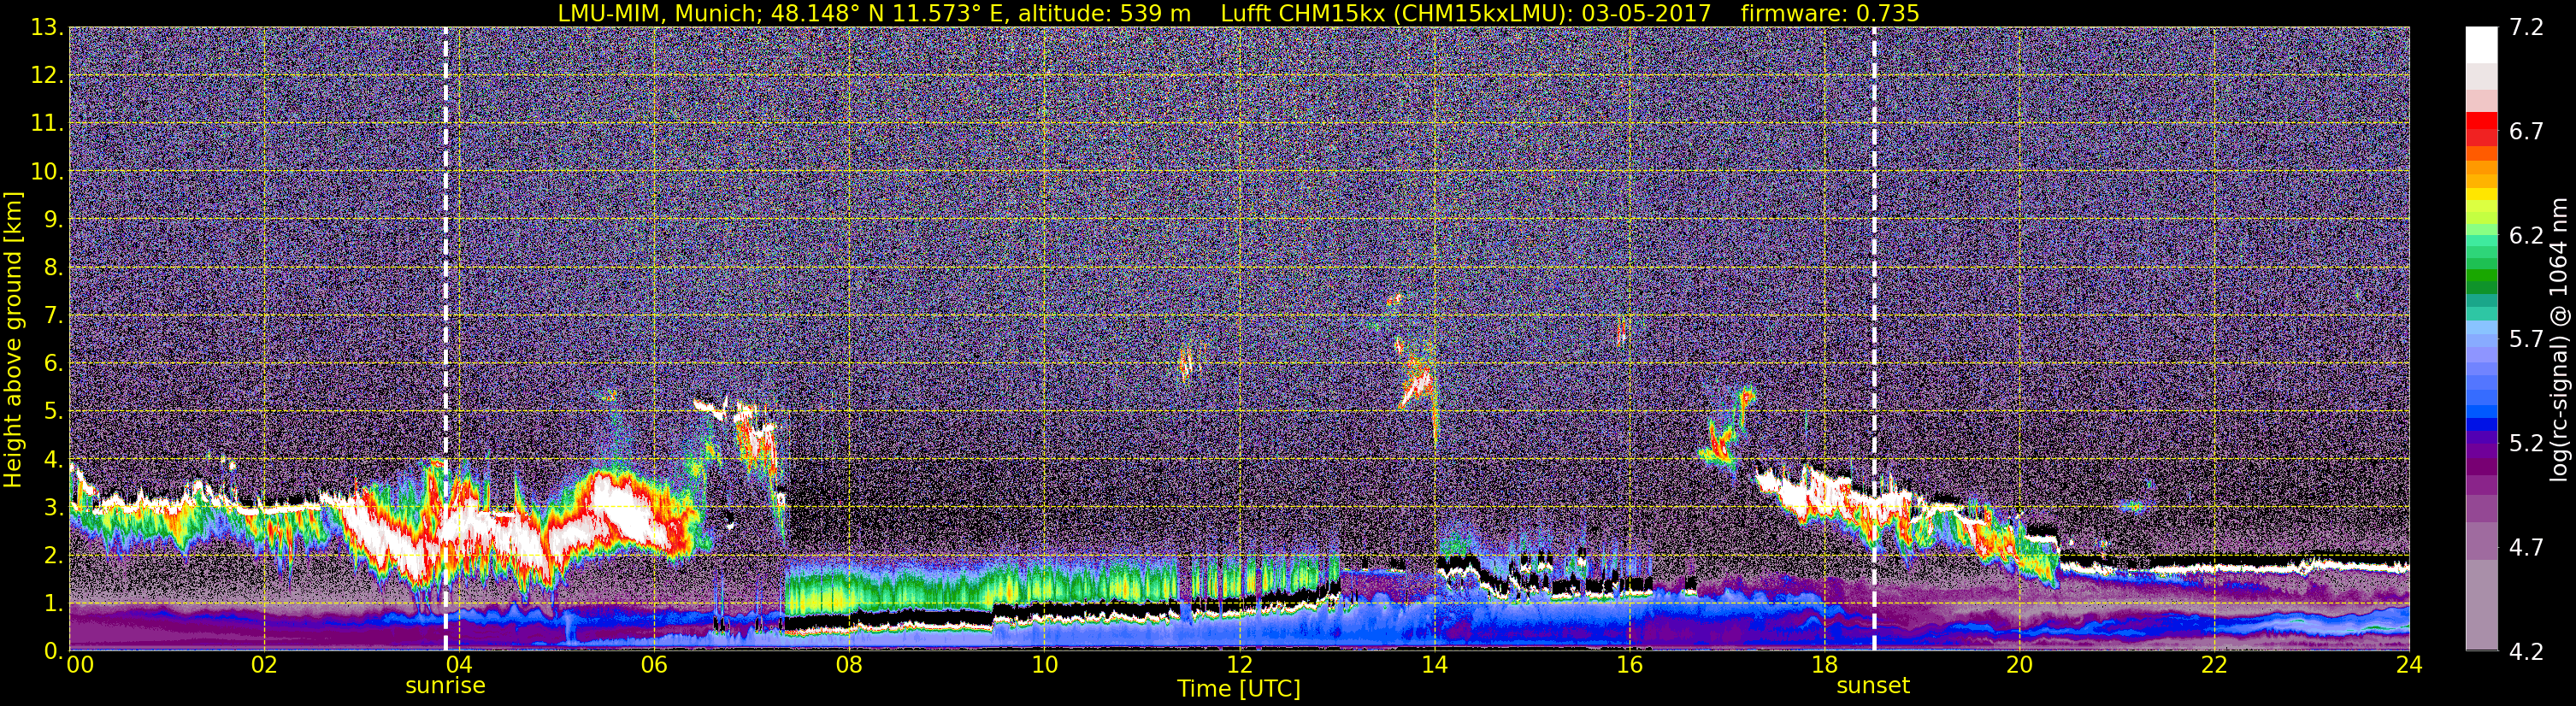Click the y-axis tick label "9."
Image resolution: width=2576 pixels, height=706 pixels.
[54, 219]
